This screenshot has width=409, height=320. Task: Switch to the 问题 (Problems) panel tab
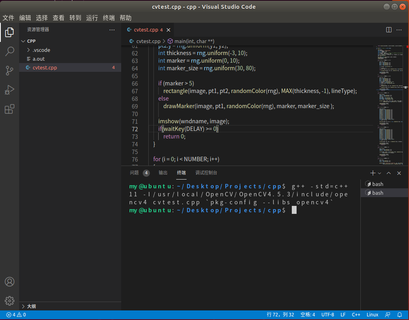(134, 173)
